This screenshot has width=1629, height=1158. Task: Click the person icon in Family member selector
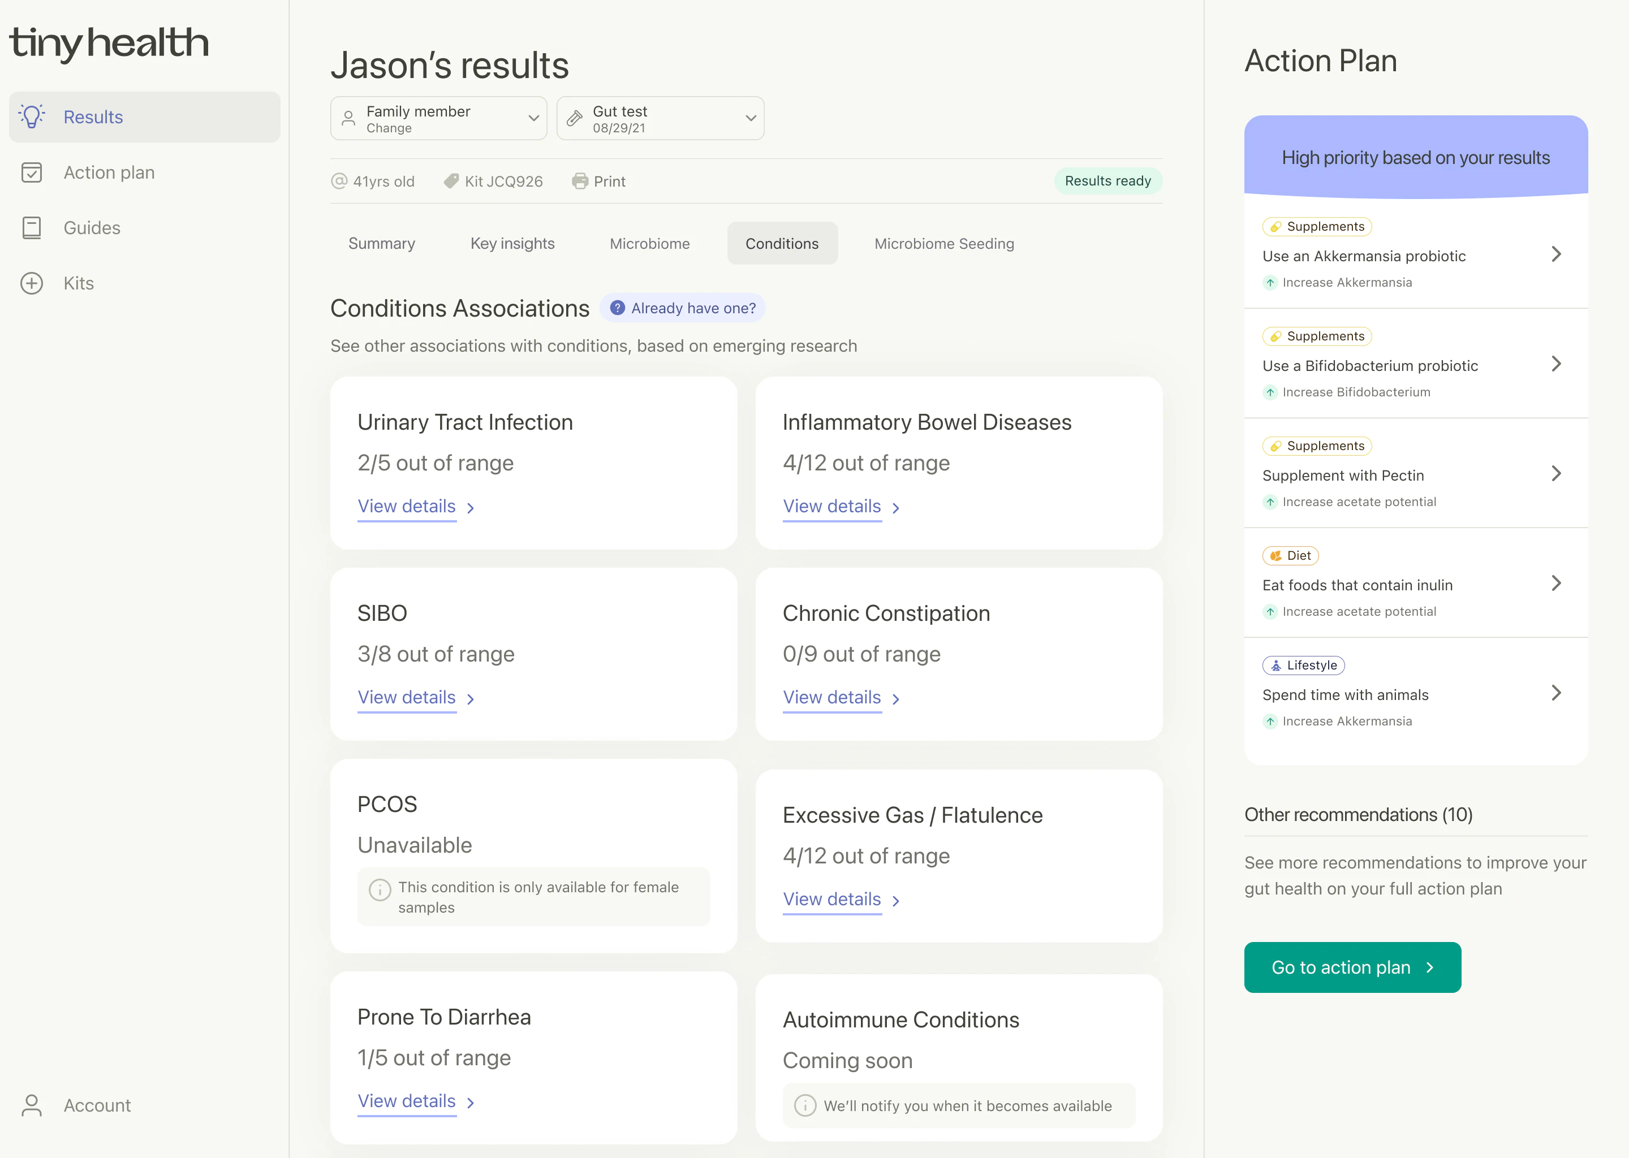(349, 118)
